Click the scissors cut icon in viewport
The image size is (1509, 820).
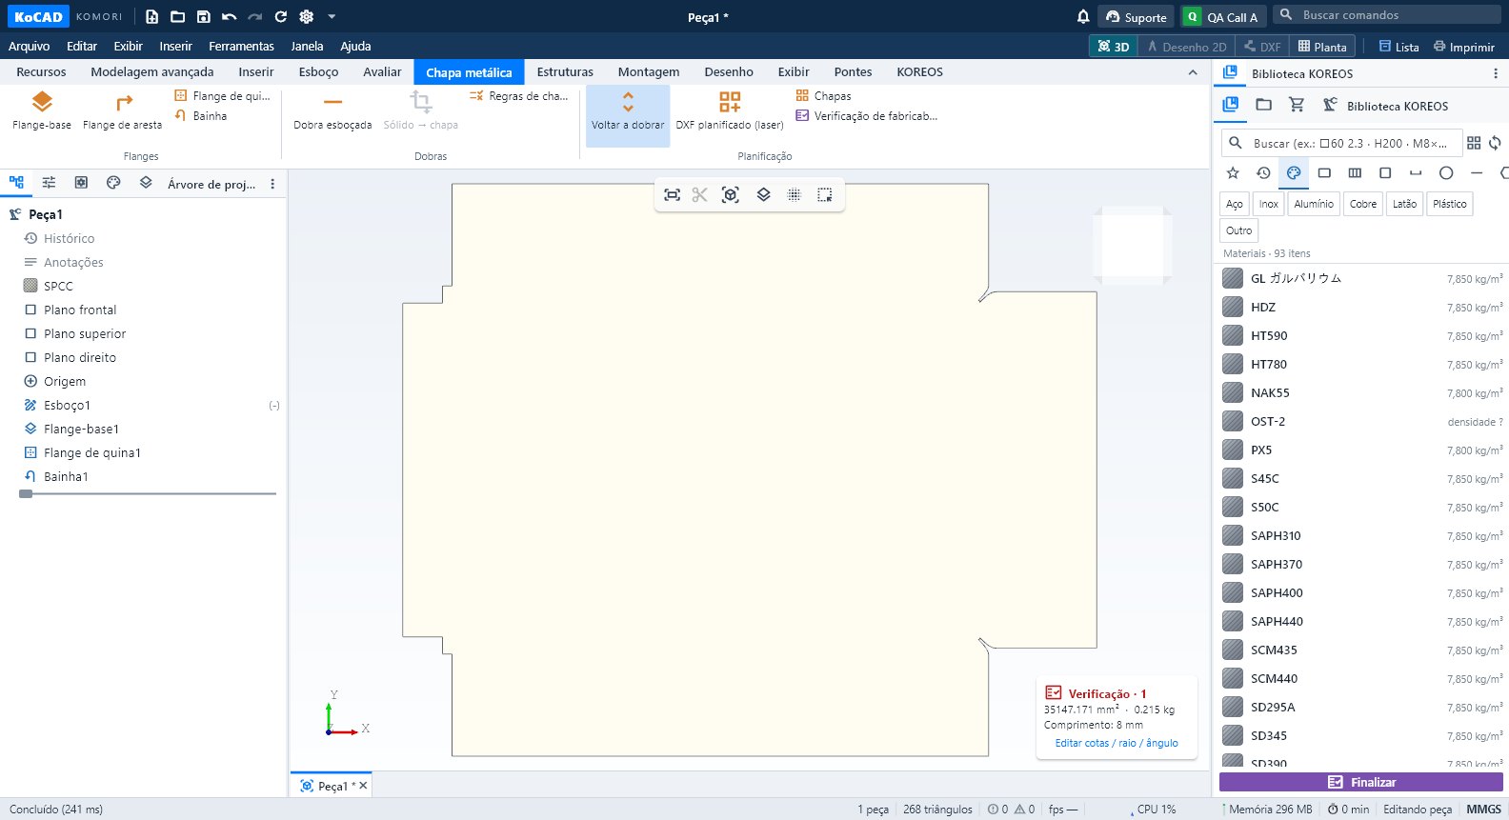(x=700, y=194)
